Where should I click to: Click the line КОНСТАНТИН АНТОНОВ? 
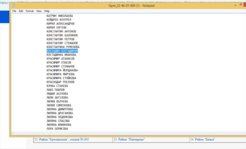pyautogui.click(x=61, y=31)
